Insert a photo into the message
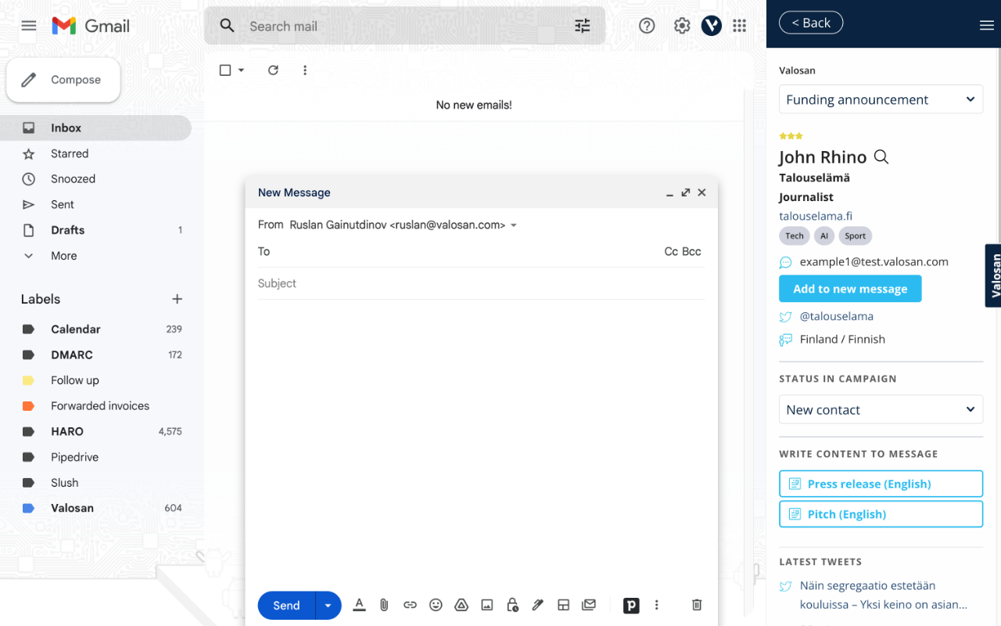Viewport: 1001px width, 626px height. 487,605
